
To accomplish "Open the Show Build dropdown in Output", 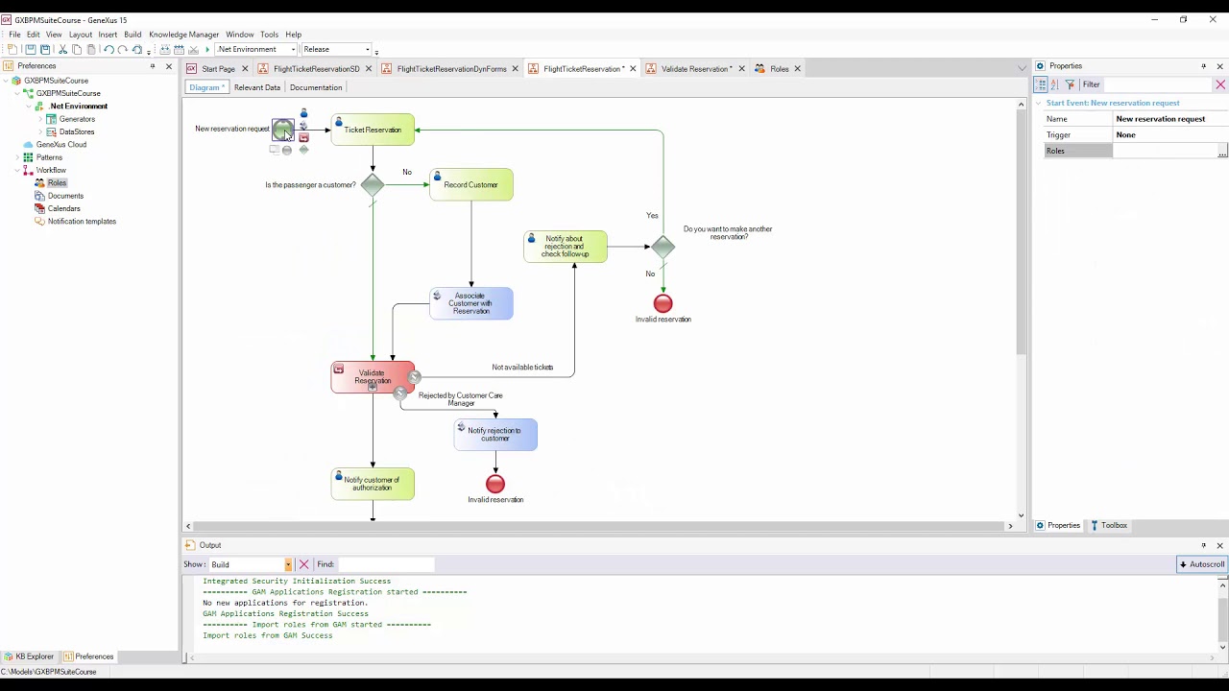I will click(x=287, y=564).
